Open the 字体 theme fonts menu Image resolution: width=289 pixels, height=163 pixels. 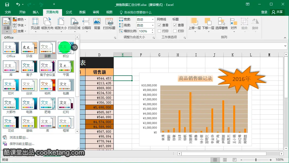[x=20, y=25]
